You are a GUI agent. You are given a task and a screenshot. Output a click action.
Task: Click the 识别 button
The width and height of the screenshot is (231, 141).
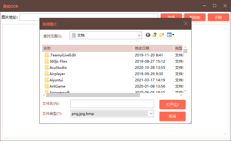click(218, 18)
